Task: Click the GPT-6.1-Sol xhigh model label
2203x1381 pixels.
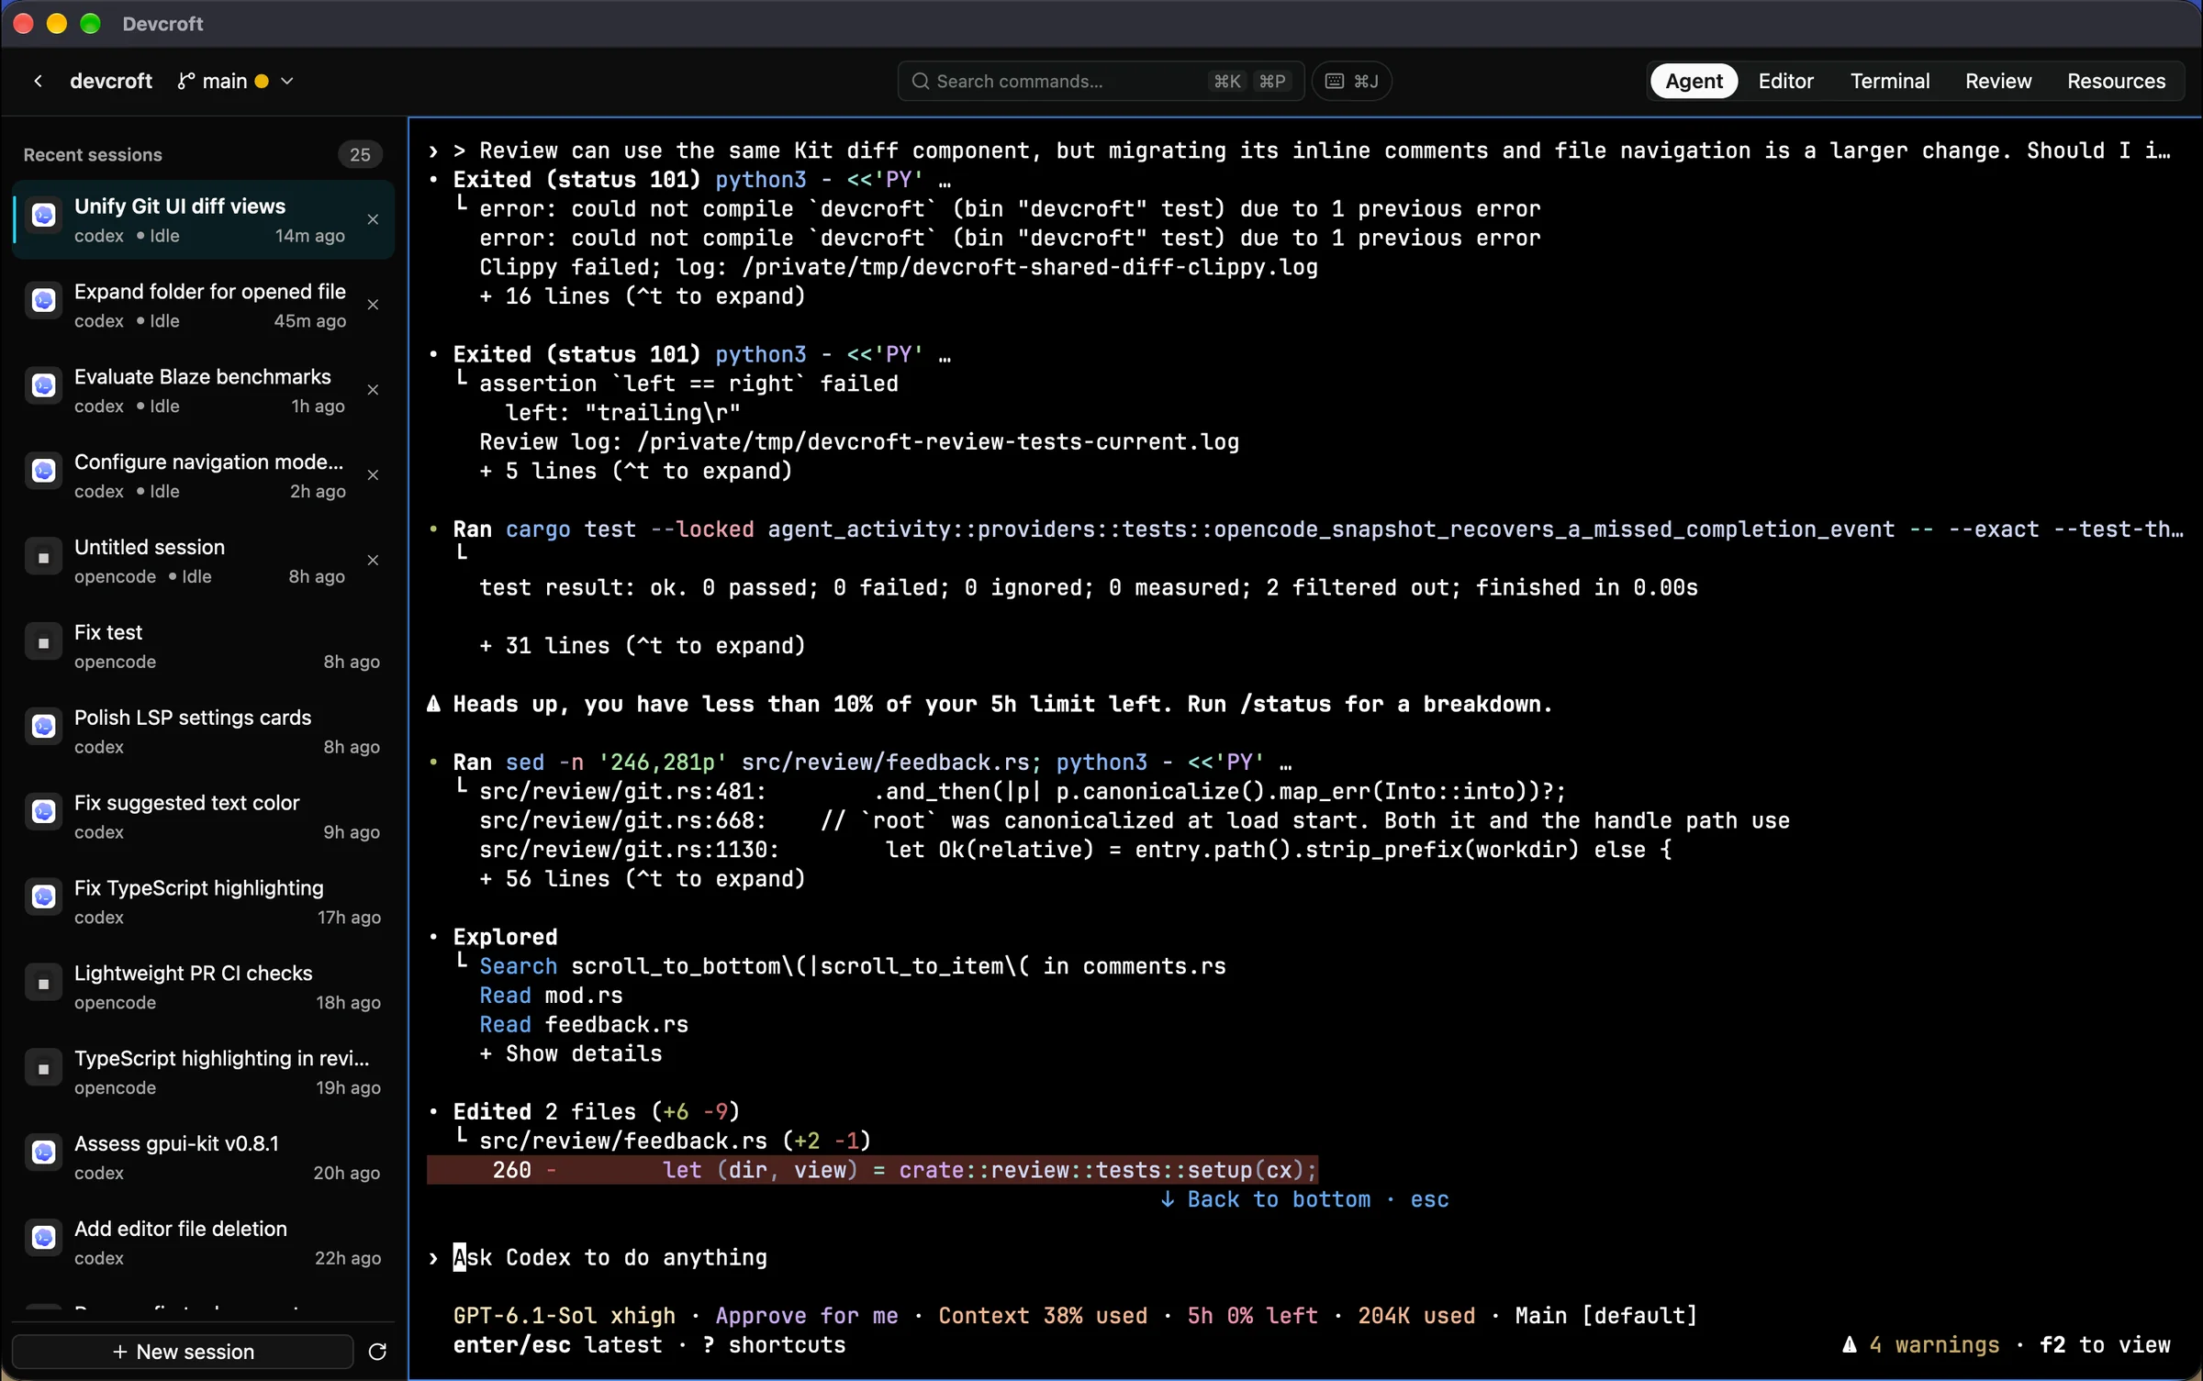Action: click(x=565, y=1316)
